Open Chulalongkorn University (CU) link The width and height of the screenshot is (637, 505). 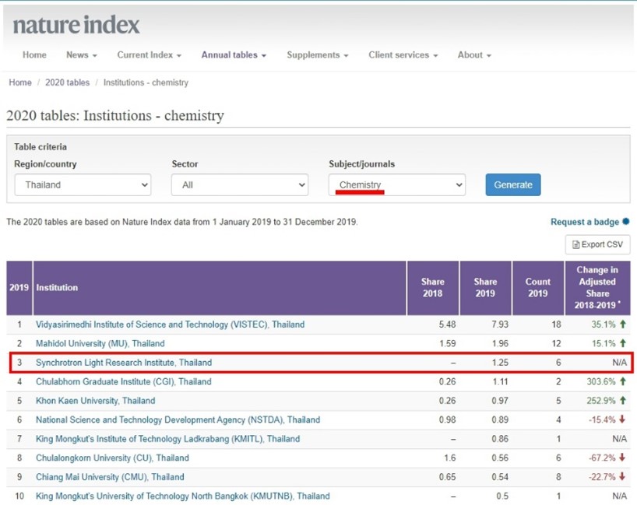113,458
